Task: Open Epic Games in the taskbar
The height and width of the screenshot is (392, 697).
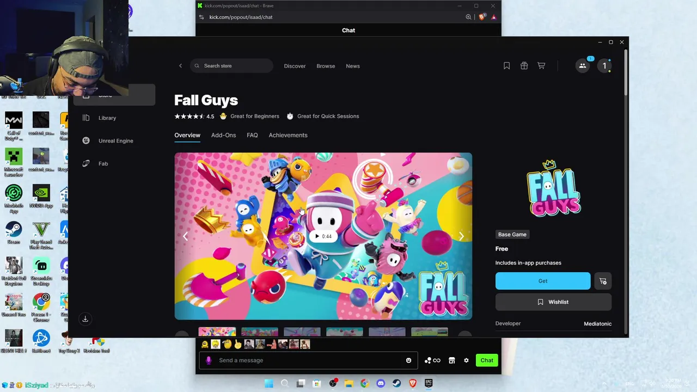Action: coord(429,383)
